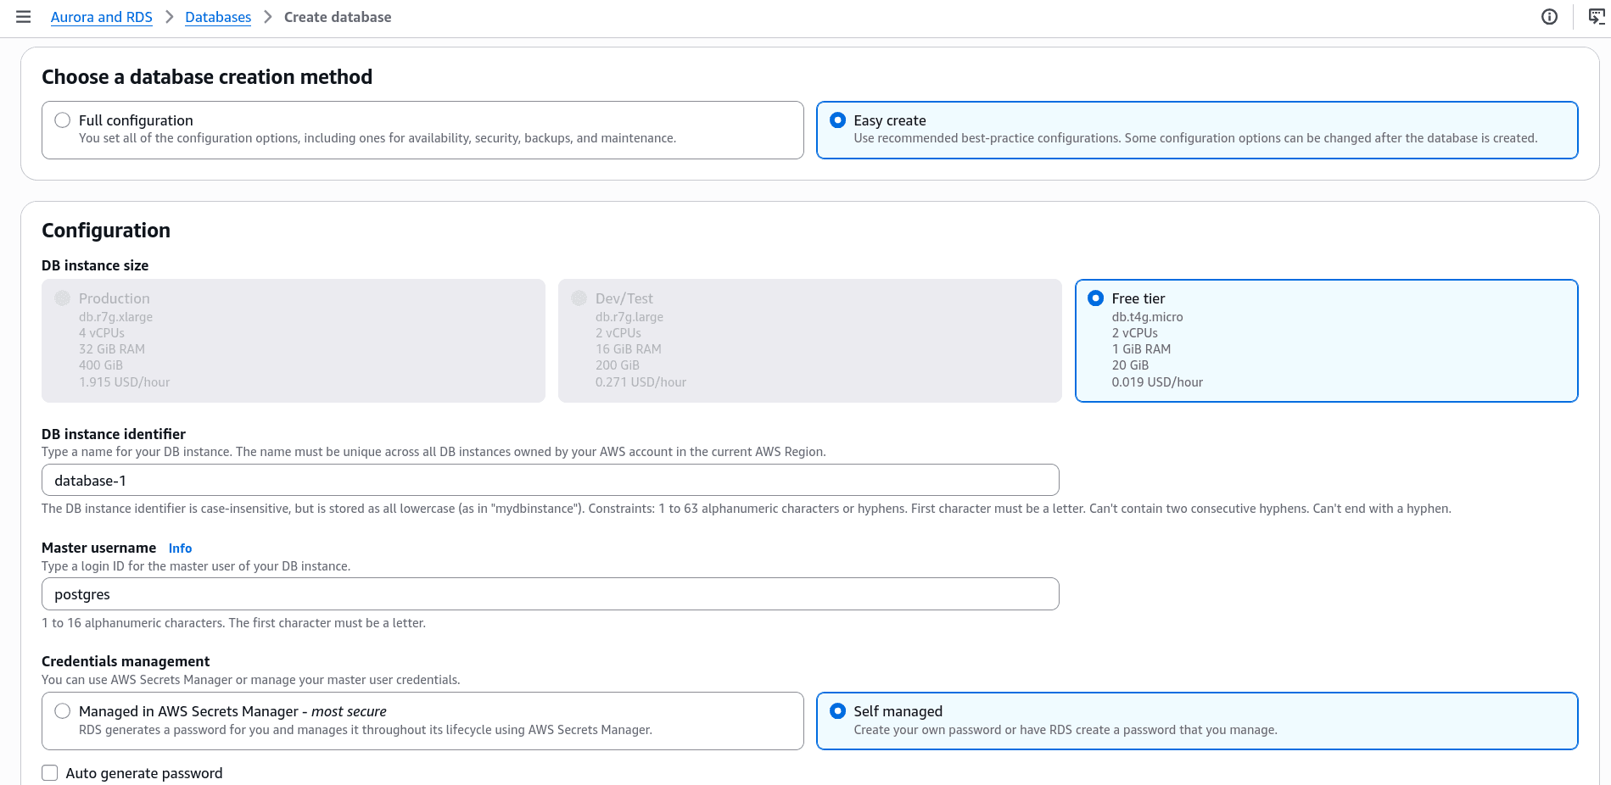Click the 1.915 USD/hour Production price
The width and height of the screenshot is (1611, 785).
[x=124, y=382]
